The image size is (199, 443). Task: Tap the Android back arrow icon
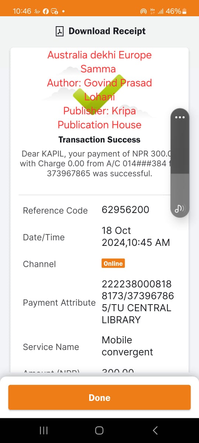(x=155, y=430)
